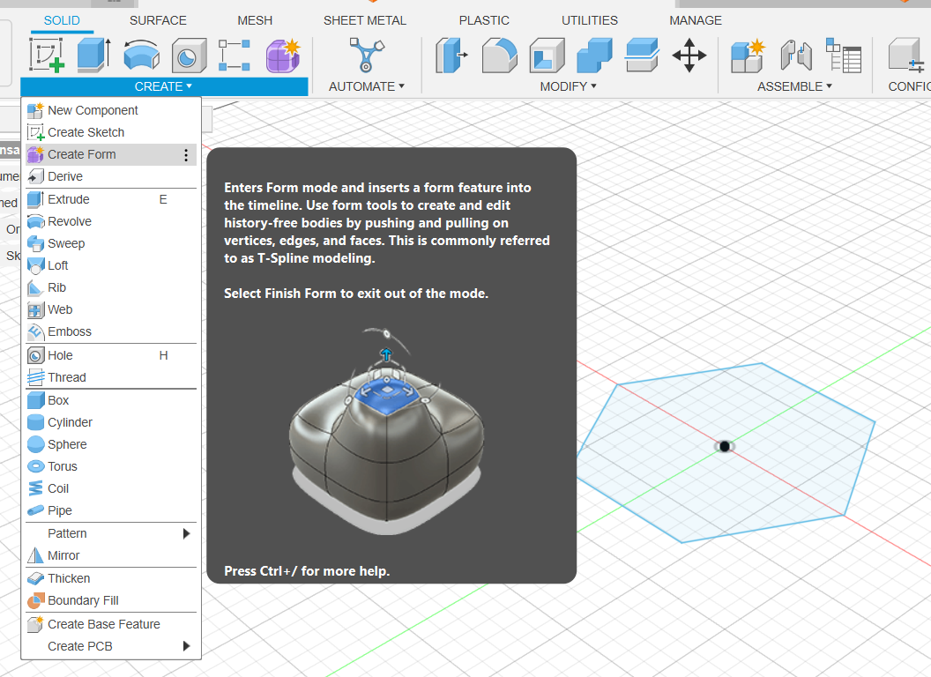
Task: Select Pipe in the Create menu
Action: pyautogui.click(x=111, y=510)
